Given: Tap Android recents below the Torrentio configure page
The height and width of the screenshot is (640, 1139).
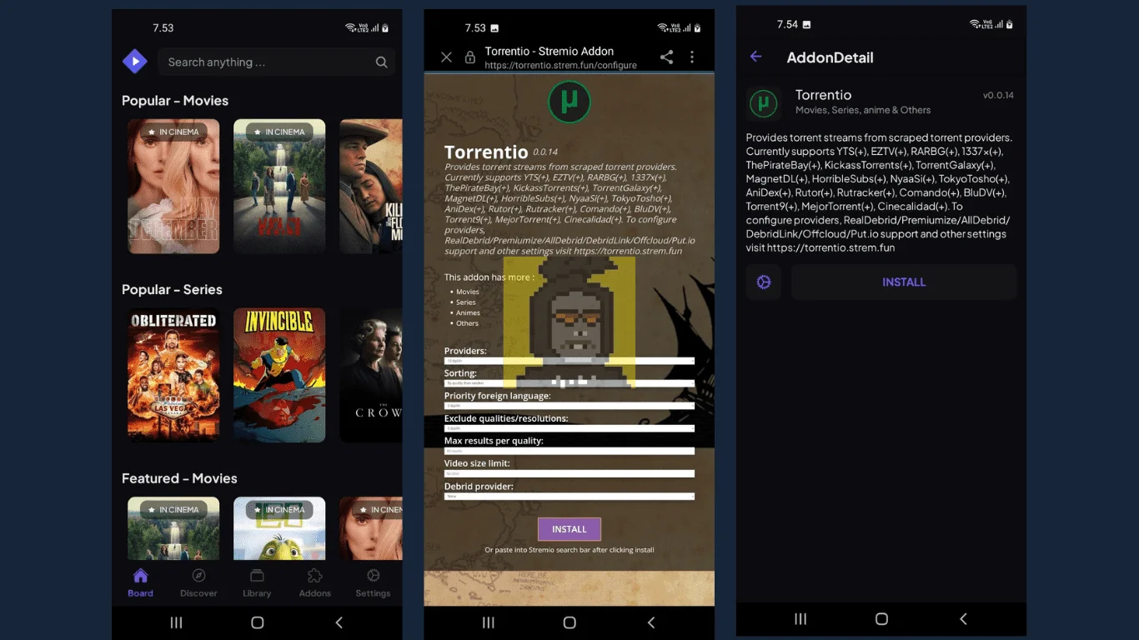Looking at the screenshot, I should coord(489,622).
